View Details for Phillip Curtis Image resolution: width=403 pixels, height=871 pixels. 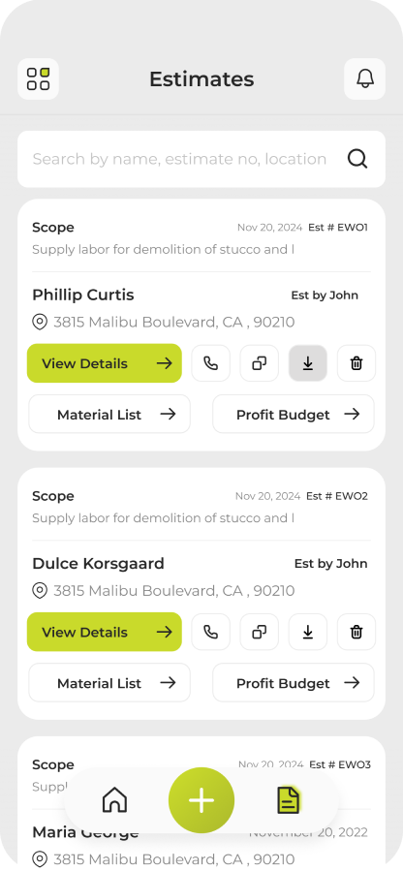[105, 363]
